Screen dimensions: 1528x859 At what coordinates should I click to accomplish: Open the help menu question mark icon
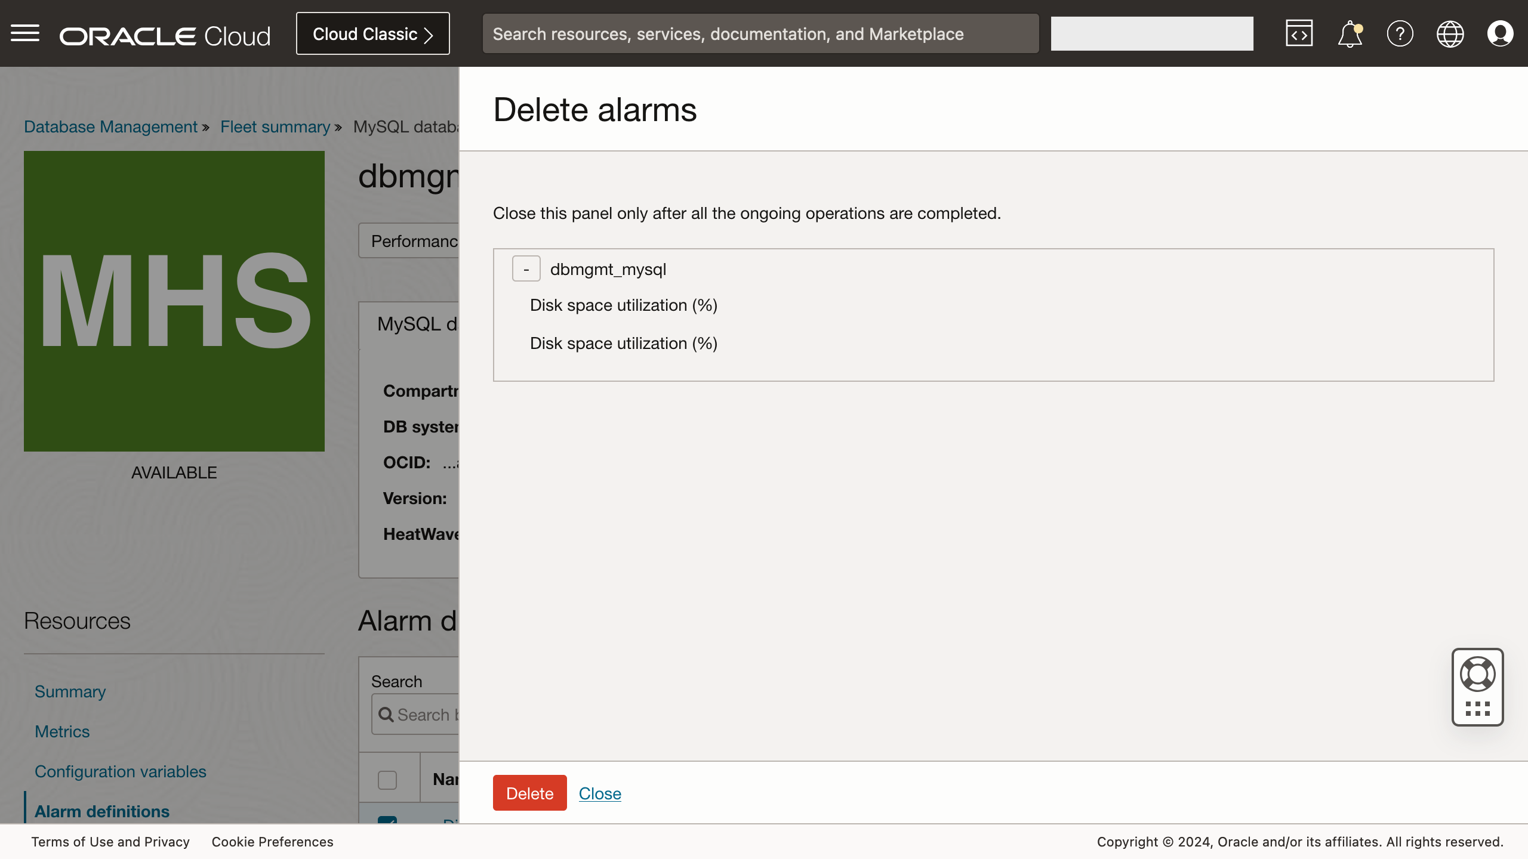click(1400, 33)
